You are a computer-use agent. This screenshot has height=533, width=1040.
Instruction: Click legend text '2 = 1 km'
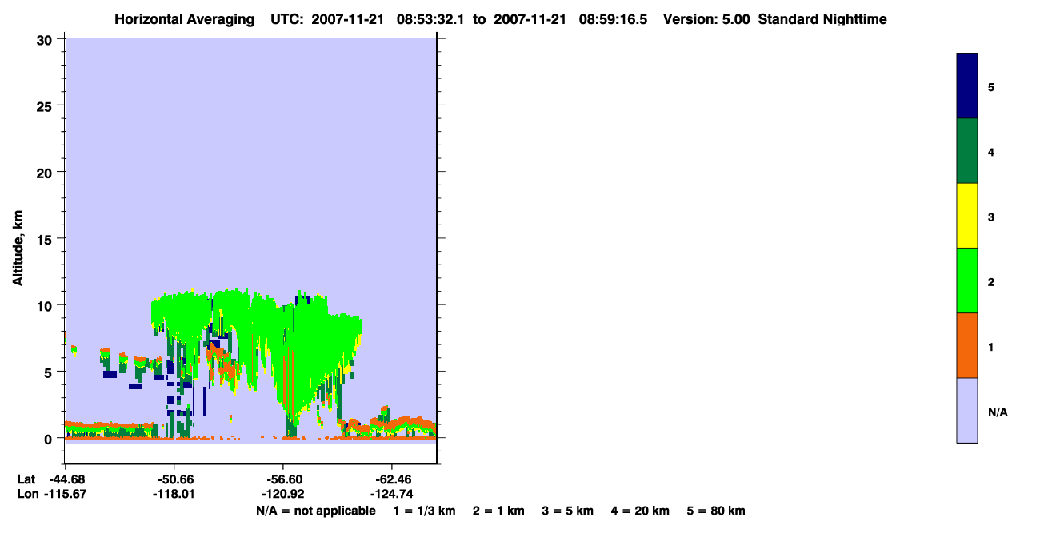point(499,511)
